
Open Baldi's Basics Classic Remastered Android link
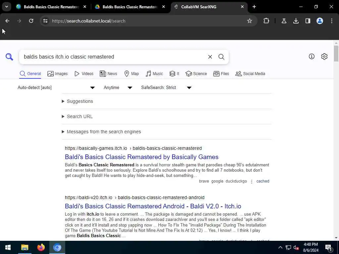click(x=153, y=206)
